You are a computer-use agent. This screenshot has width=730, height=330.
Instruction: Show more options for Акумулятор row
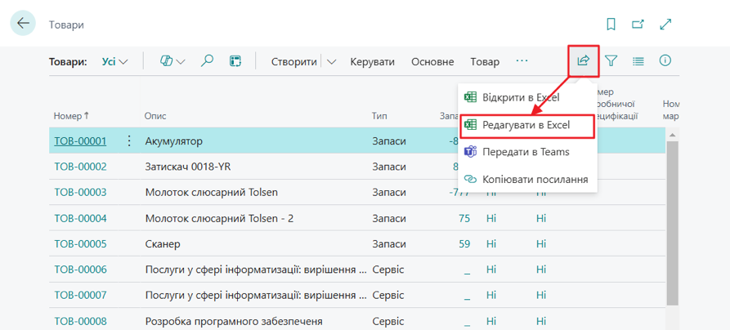[x=129, y=141]
